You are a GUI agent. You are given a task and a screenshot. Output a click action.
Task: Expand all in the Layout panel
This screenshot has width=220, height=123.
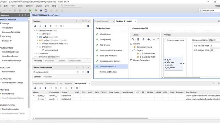143,40
